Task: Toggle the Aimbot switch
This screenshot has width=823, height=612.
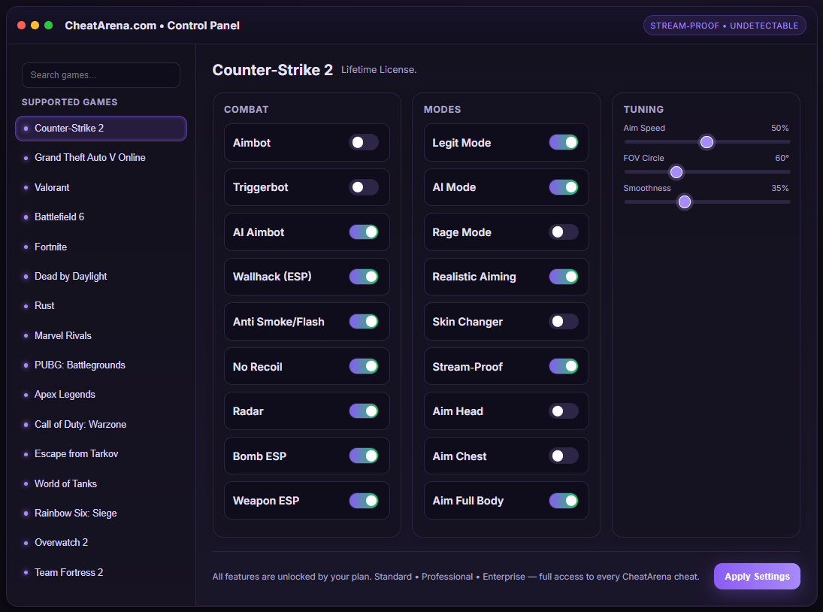Action: point(364,142)
